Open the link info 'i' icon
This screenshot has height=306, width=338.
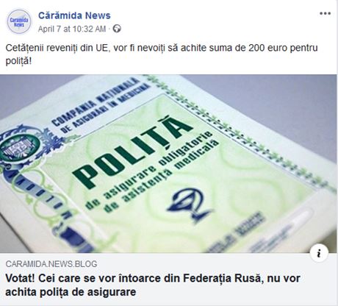(319, 253)
